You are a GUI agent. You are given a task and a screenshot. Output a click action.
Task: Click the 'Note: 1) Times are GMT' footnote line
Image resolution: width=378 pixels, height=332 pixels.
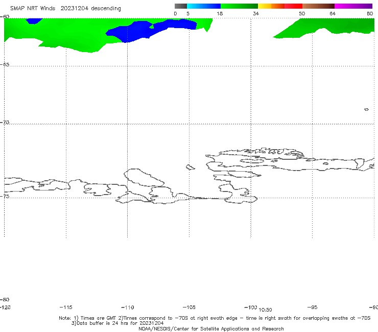click(x=215, y=318)
